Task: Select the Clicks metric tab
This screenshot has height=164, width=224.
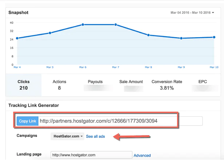Action: coord(24,85)
